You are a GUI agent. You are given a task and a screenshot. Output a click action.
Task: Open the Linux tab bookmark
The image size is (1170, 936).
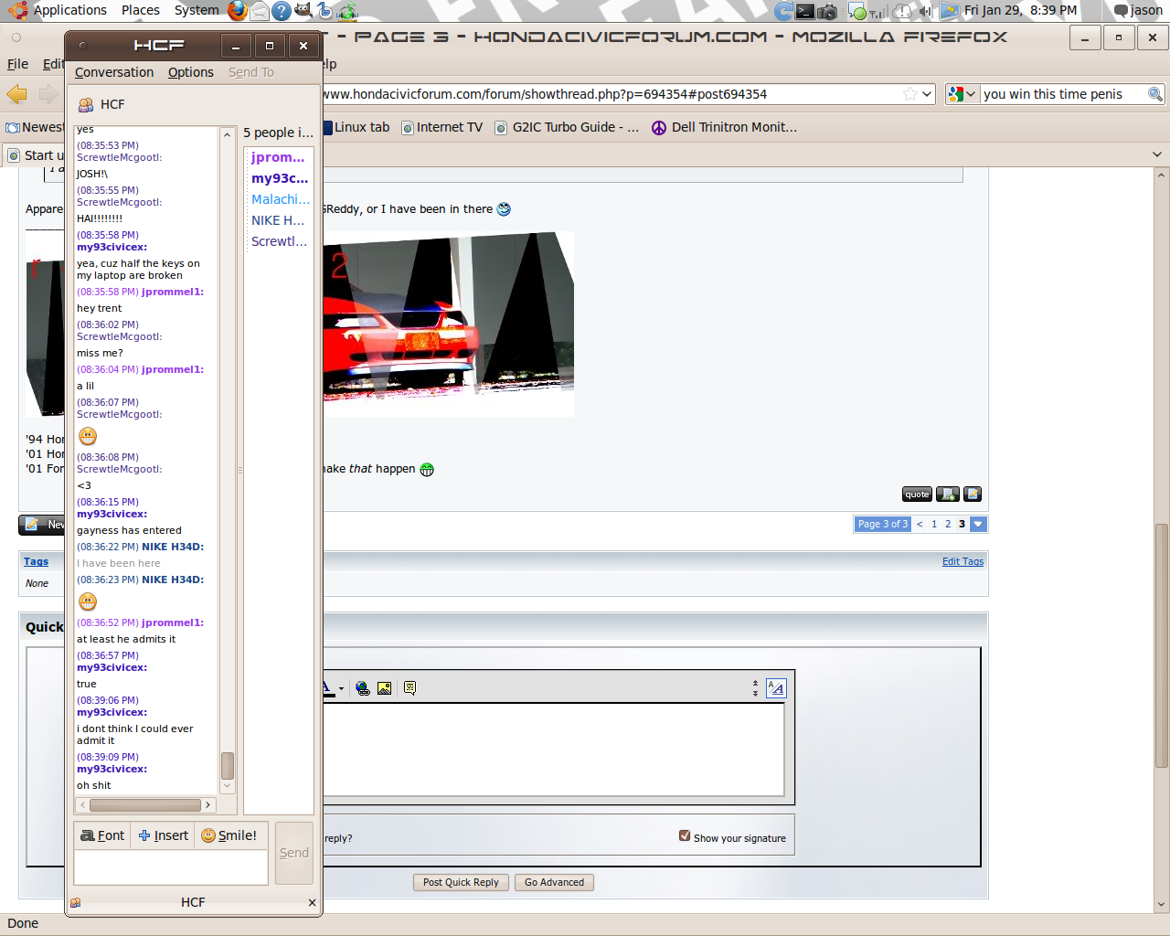point(356,127)
